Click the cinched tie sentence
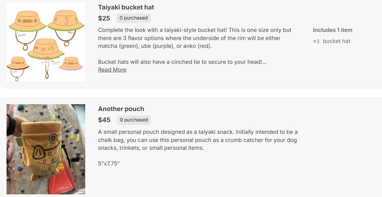 point(182,62)
